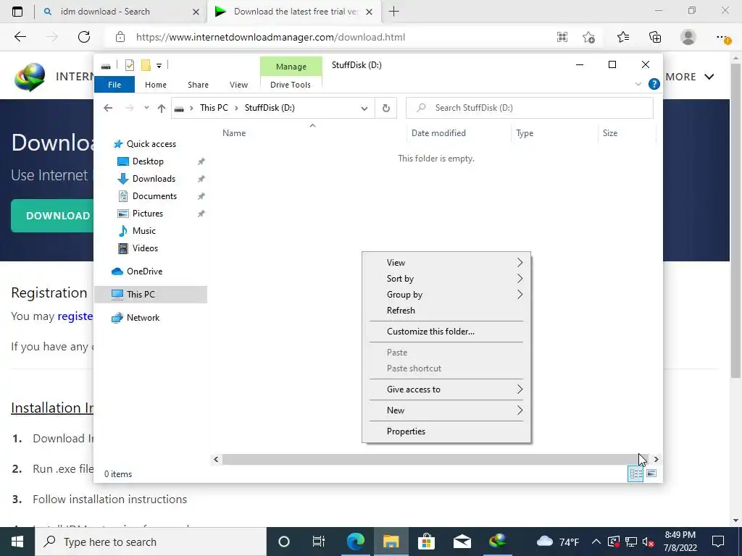
Task: Switch to large thumbnails view icon
Action: 651,473
